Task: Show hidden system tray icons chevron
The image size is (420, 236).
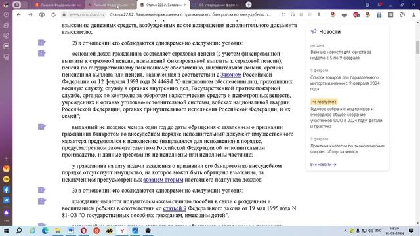Action: pyautogui.click(x=345, y=231)
